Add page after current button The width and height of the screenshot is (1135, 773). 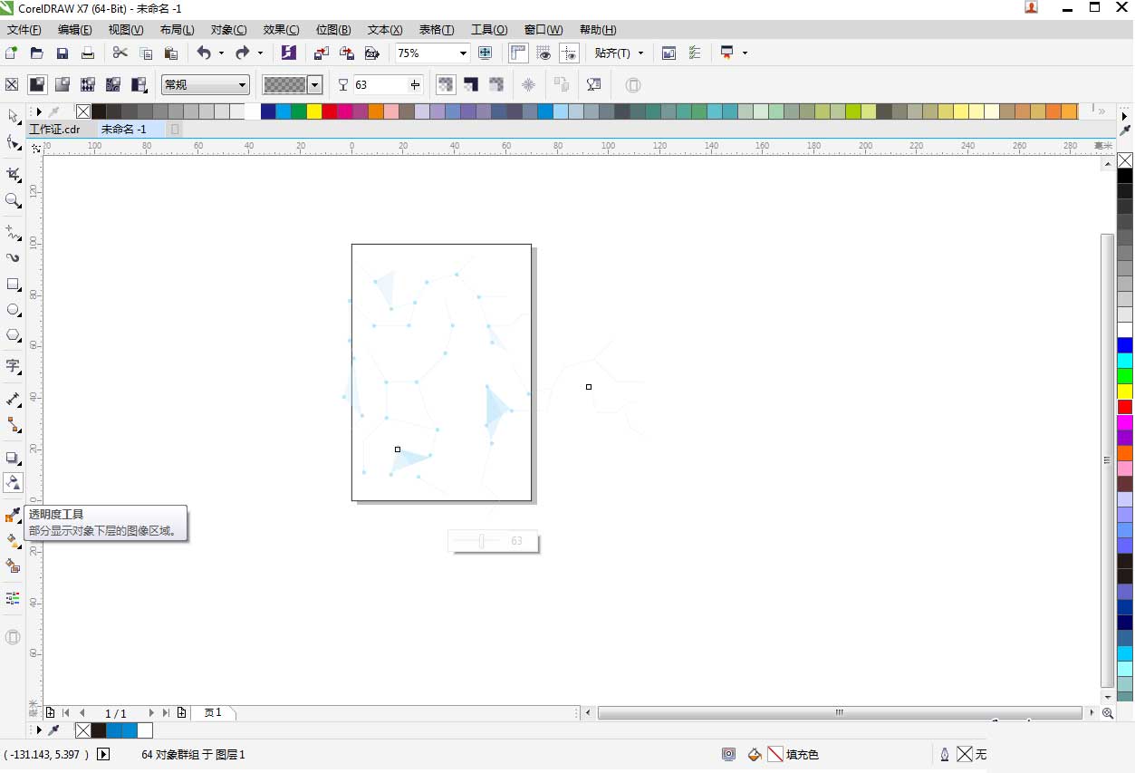point(182,713)
